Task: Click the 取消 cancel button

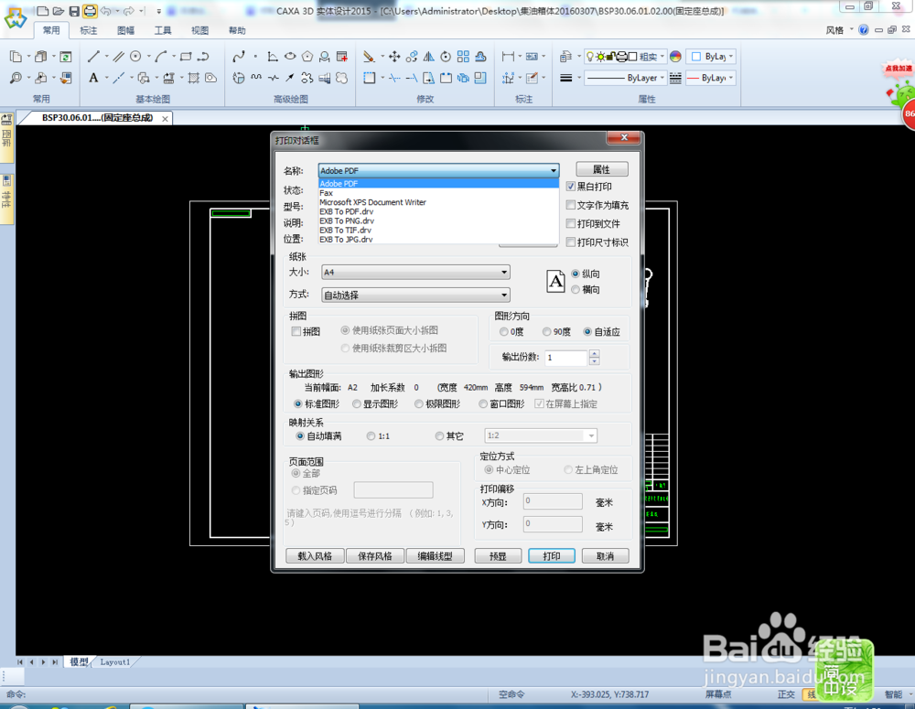Action: point(606,556)
